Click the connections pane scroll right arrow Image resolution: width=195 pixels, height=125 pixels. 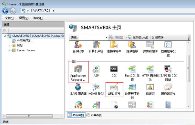pos(62,116)
